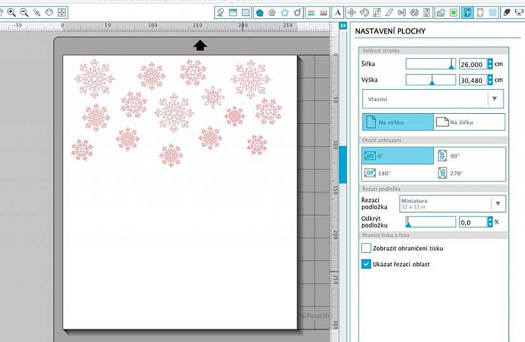Open the 'Vlastní' page size dropdown
The width and height of the screenshot is (525, 342).
pos(433,99)
